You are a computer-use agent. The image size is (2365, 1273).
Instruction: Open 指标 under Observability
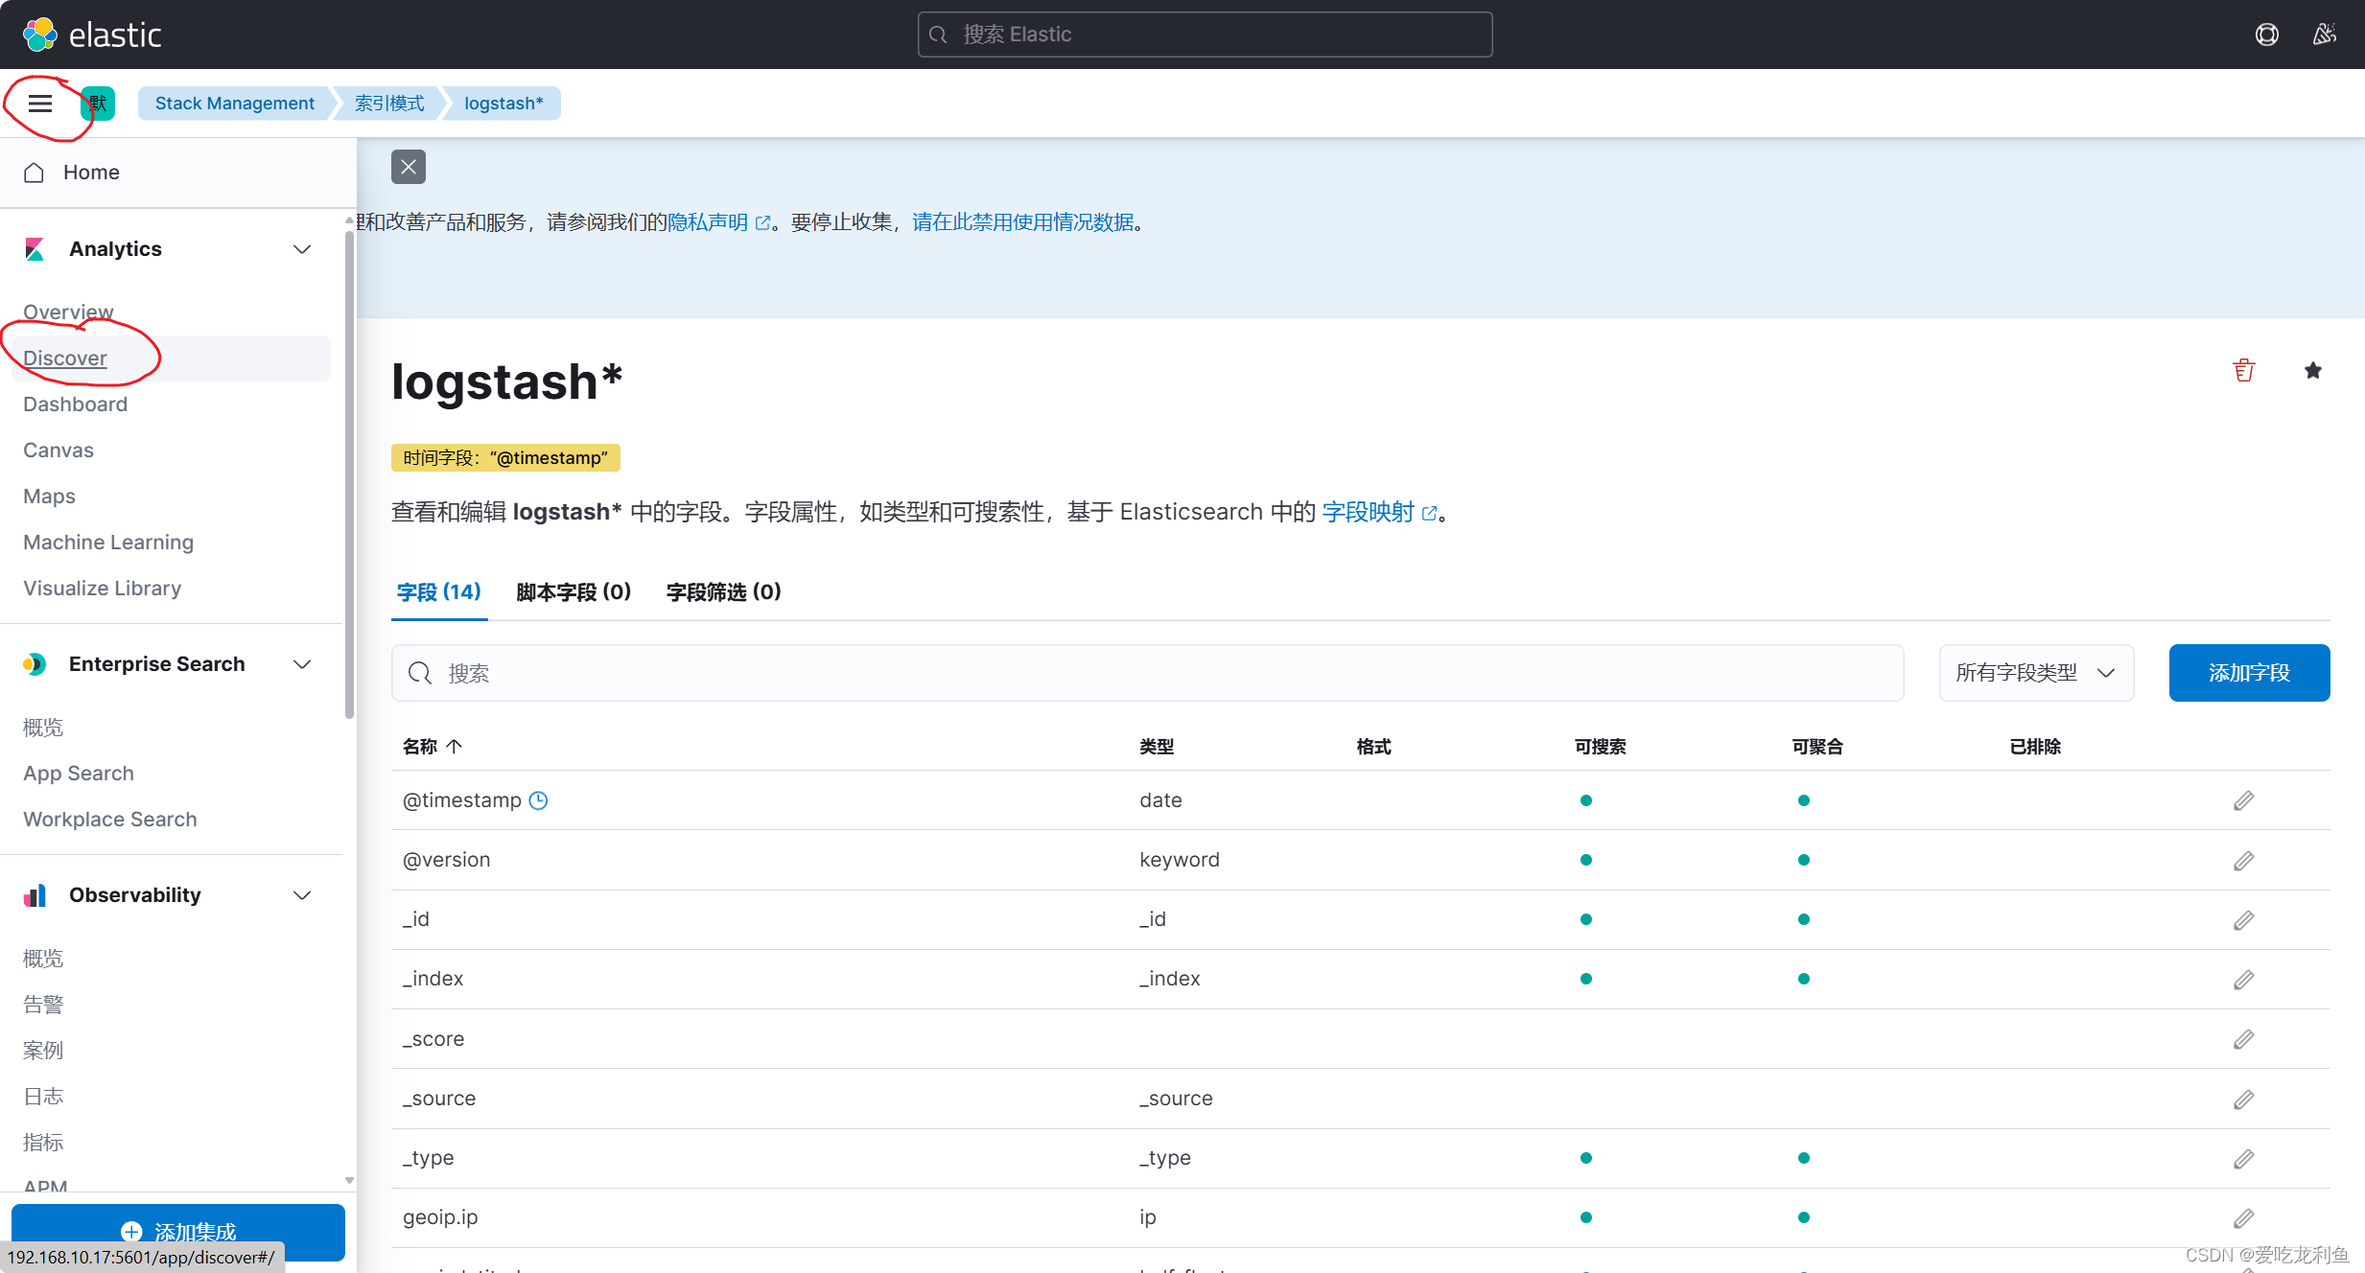[x=43, y=1143]
